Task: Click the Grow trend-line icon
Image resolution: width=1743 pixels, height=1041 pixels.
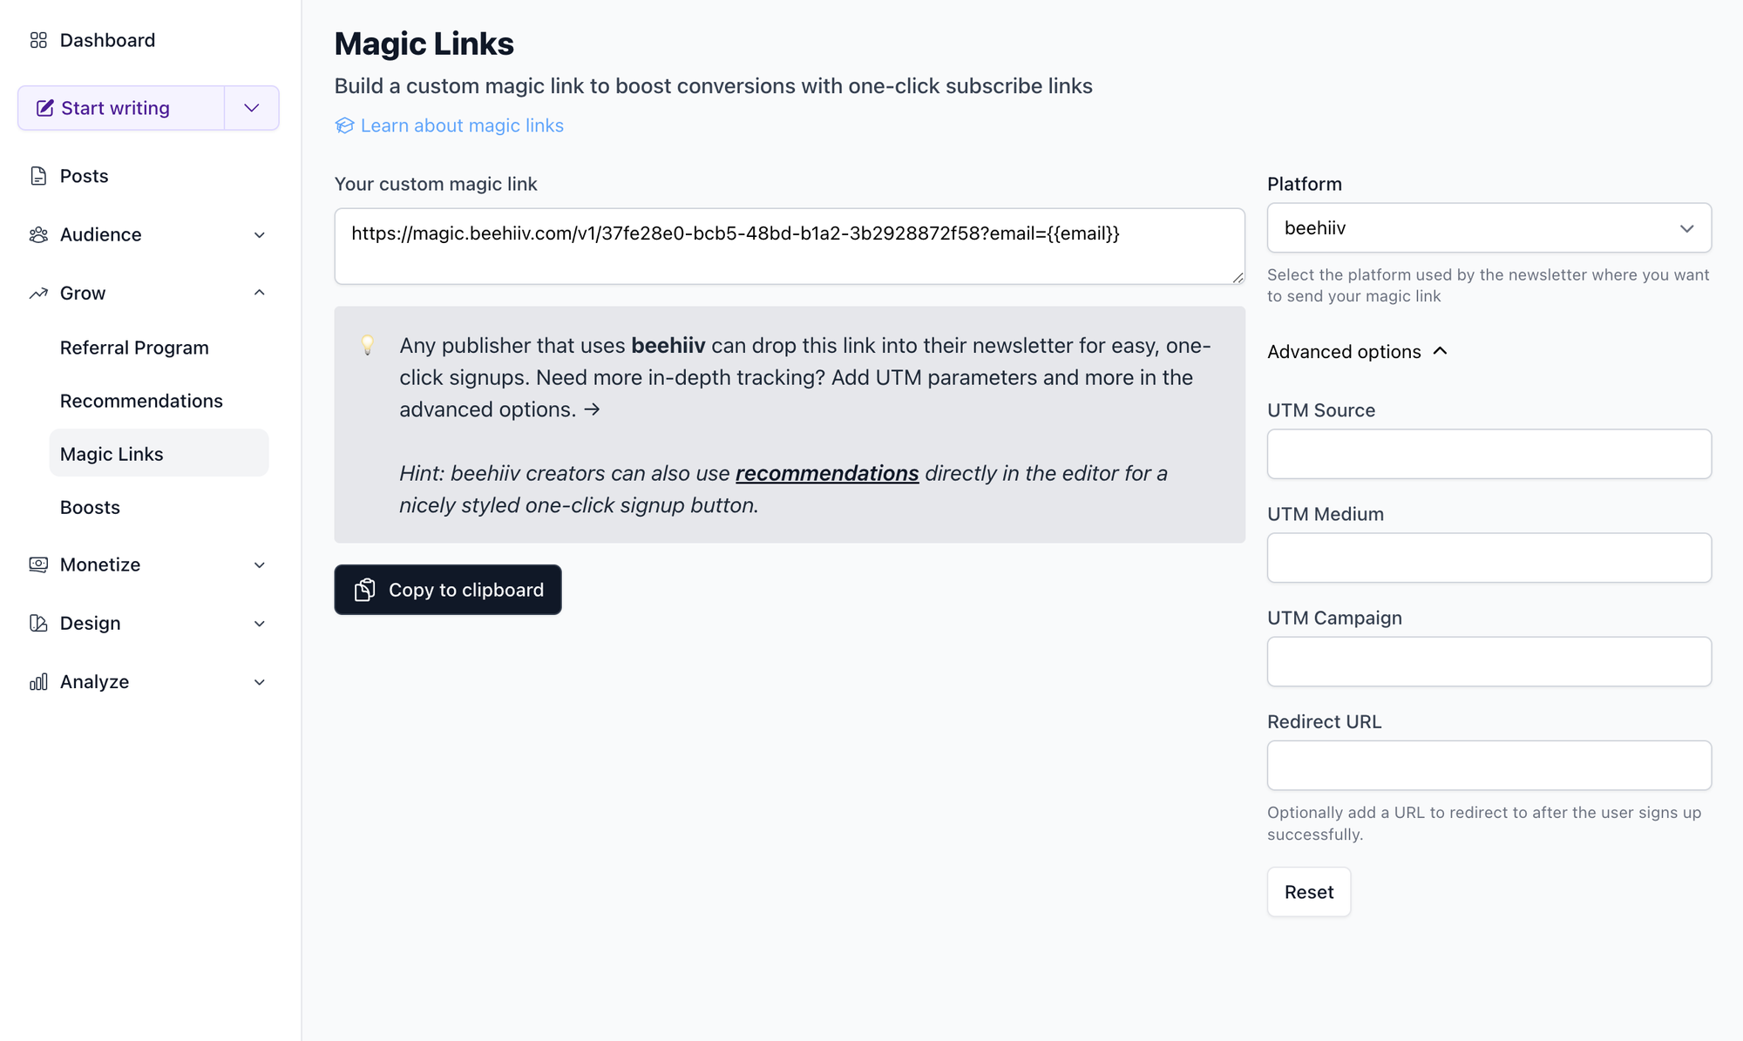Action: point(38,293)
